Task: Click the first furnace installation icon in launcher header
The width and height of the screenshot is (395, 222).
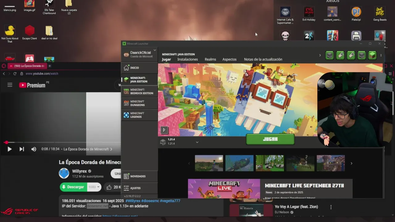Action: pos(330,55)
